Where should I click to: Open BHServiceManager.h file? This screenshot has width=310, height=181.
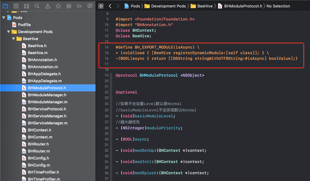pyautogui.click(x=47, y=116)
